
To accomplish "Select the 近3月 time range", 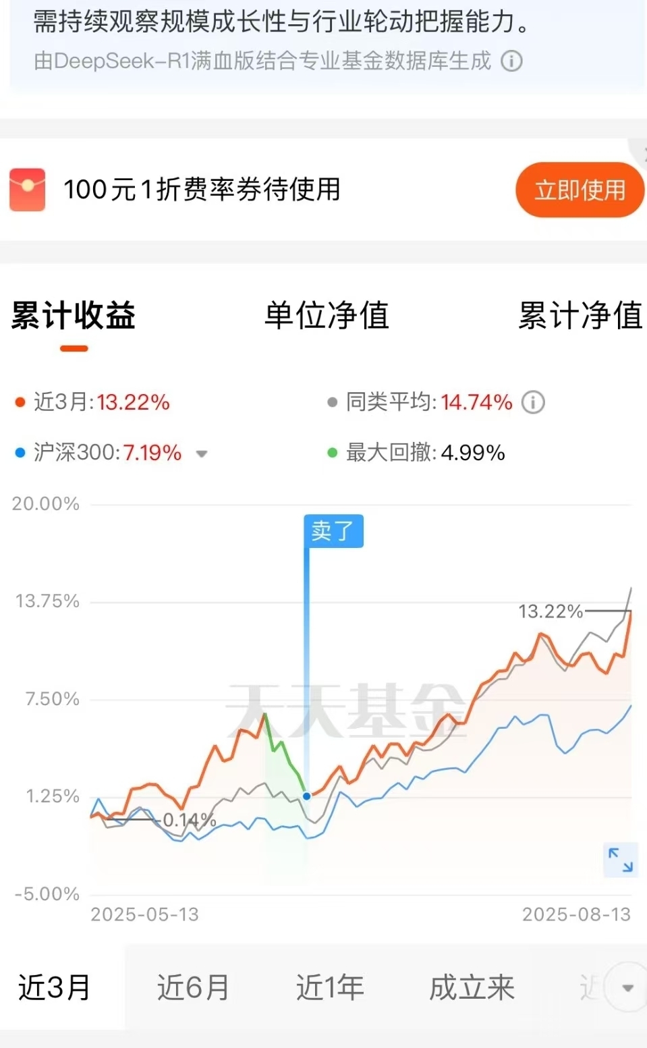I will coord(54,988).
